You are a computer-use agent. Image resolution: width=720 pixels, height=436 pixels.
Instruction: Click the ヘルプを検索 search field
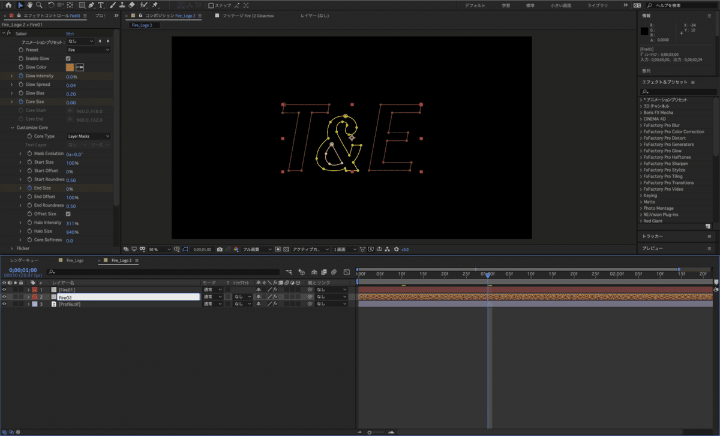681,5
